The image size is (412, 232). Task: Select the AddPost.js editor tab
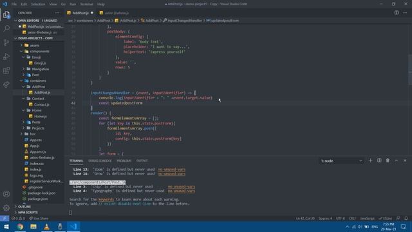tap(80, 13)
